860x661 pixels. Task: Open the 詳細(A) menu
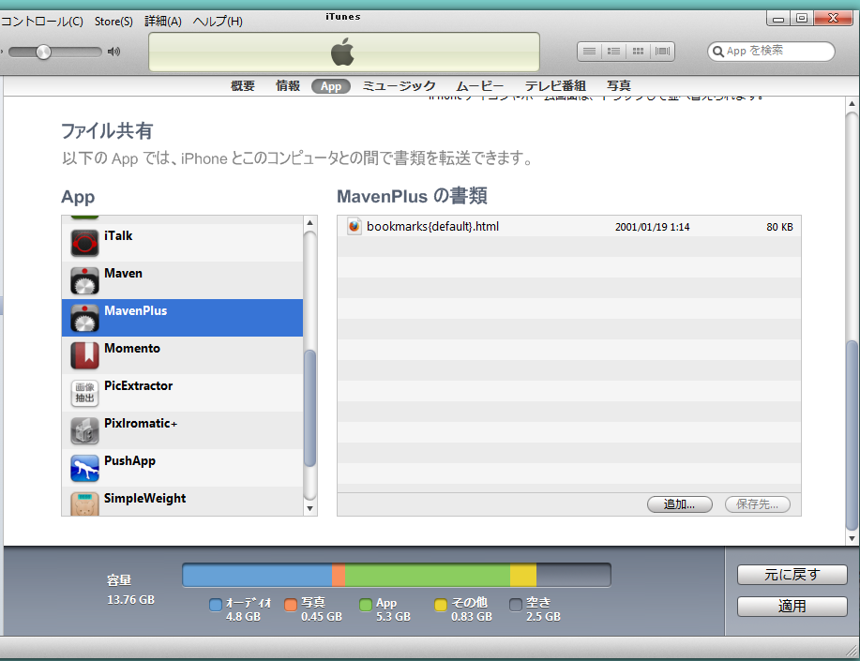pyautogui.click(x=163, y=22)
